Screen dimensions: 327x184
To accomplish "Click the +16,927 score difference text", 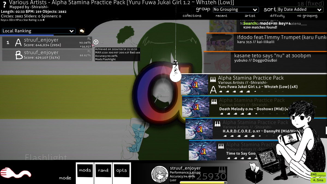I will click(x=85, y=47).
